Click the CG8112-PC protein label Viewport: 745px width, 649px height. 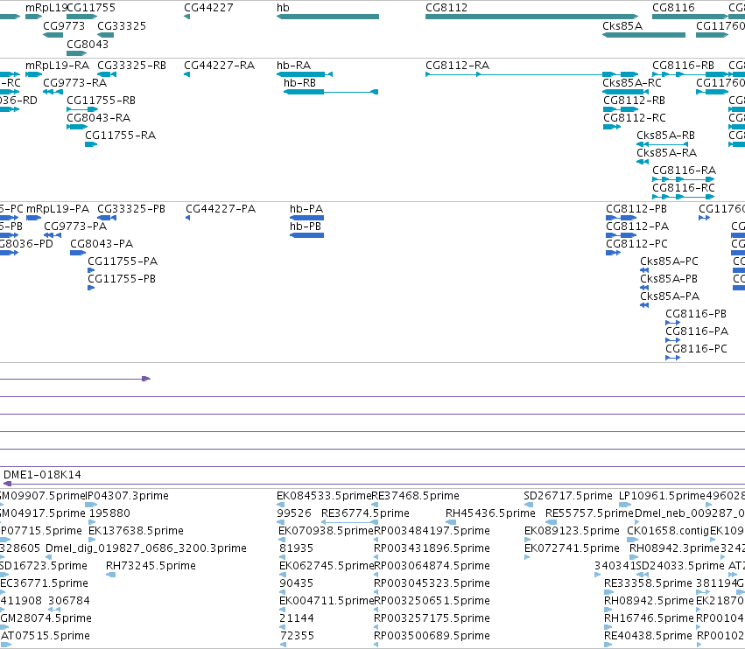point(636,243)
